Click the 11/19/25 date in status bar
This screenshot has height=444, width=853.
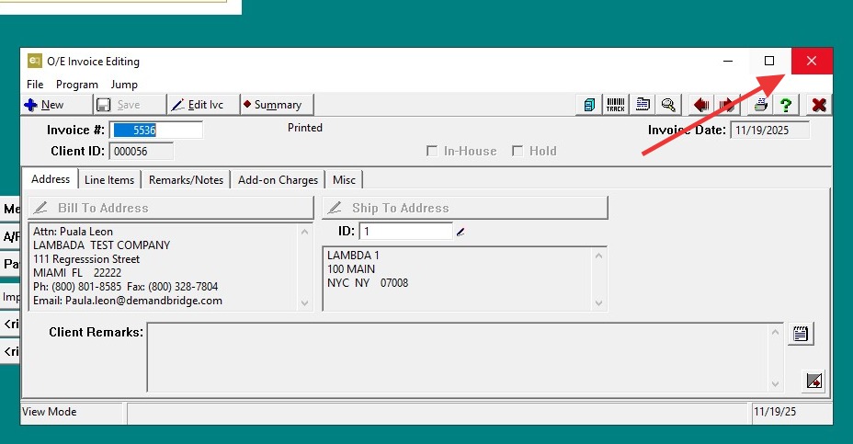click(x=775, y=411)
